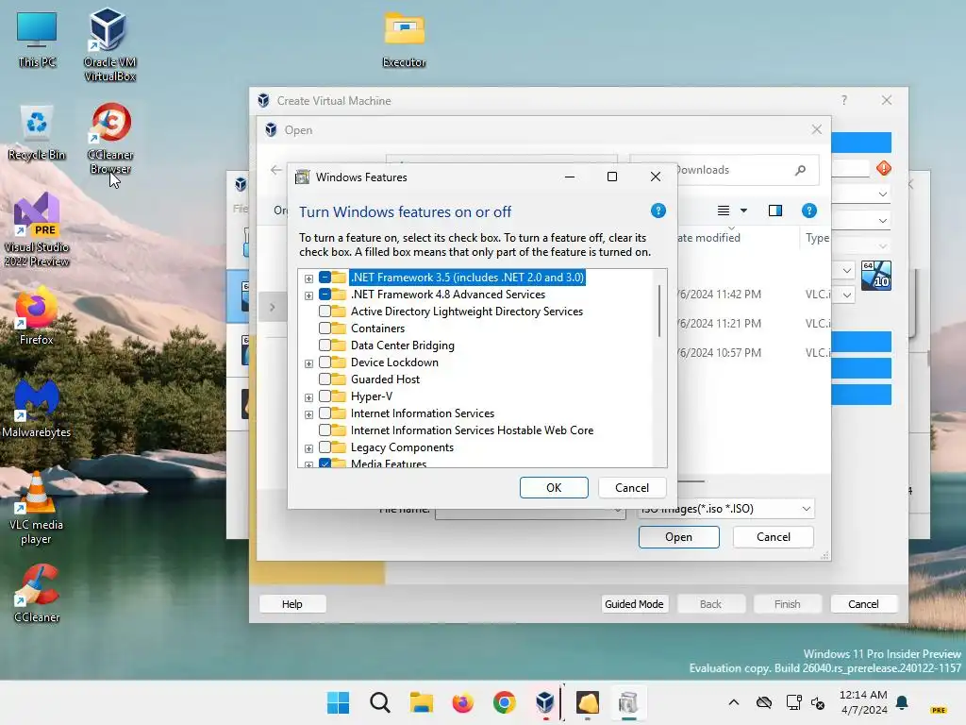This screenshot has width=966, height=725.
Task: Enable Data Center Bridging checkbox
Action: click(325, 346)
